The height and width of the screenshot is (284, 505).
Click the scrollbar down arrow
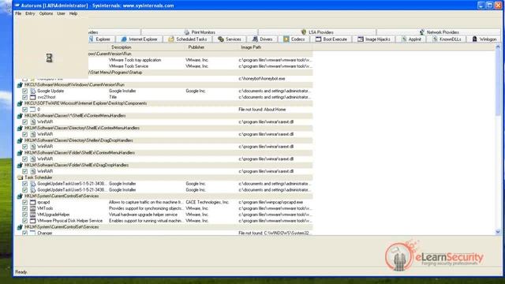tap(498, 232)
